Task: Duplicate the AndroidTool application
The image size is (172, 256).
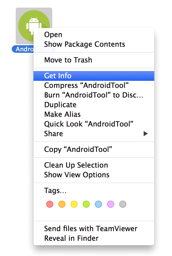Action: point(60,105)
